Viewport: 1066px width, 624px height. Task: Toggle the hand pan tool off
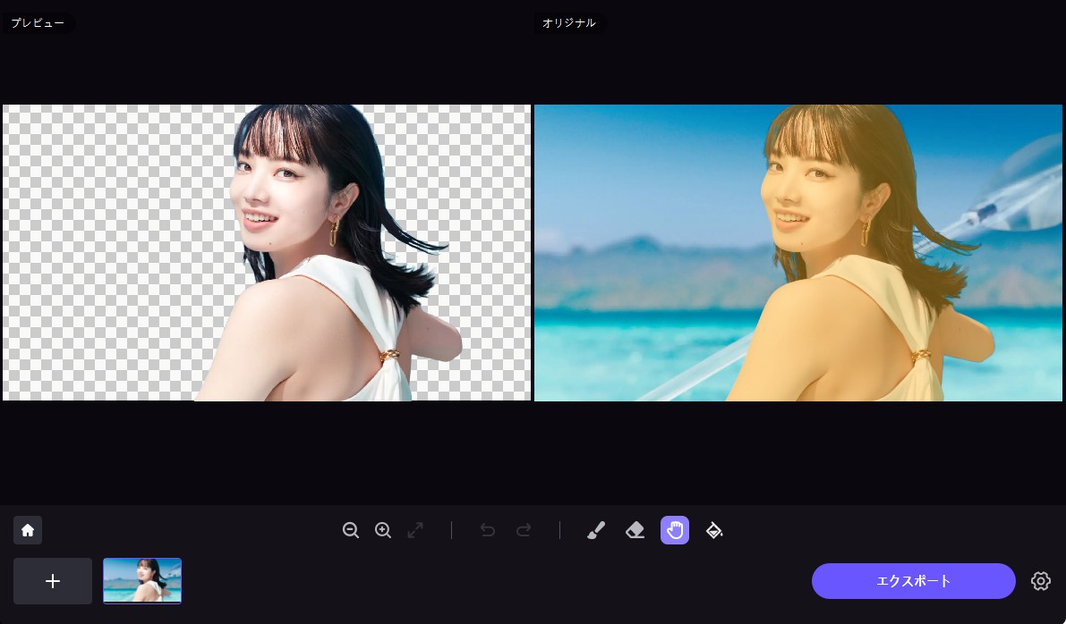(x=675, y=530)
